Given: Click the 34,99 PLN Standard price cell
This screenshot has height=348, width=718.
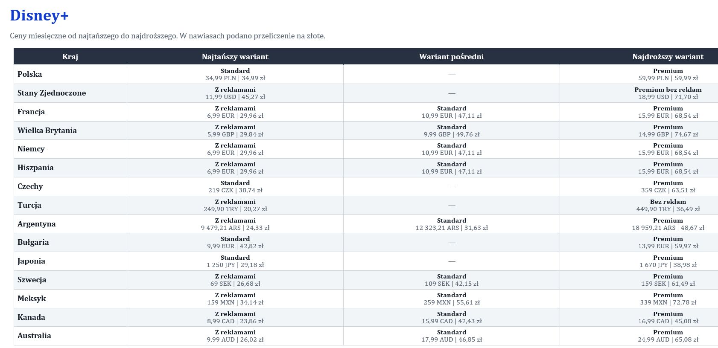Looking at the screenshot, I should click(235, 74).
